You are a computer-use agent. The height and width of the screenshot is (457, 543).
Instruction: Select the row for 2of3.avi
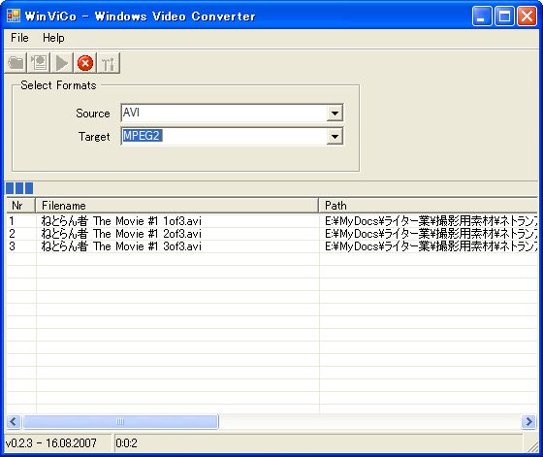pos(271,234)
